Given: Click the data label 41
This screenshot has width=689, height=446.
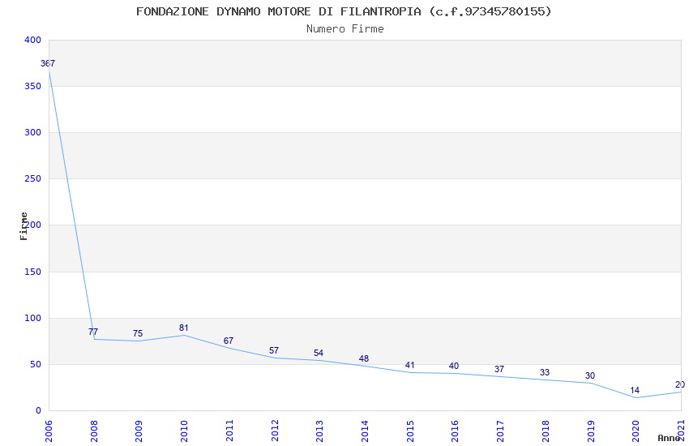Looking at the screenshot, I should pyautogui.click(x=410, y=365).
